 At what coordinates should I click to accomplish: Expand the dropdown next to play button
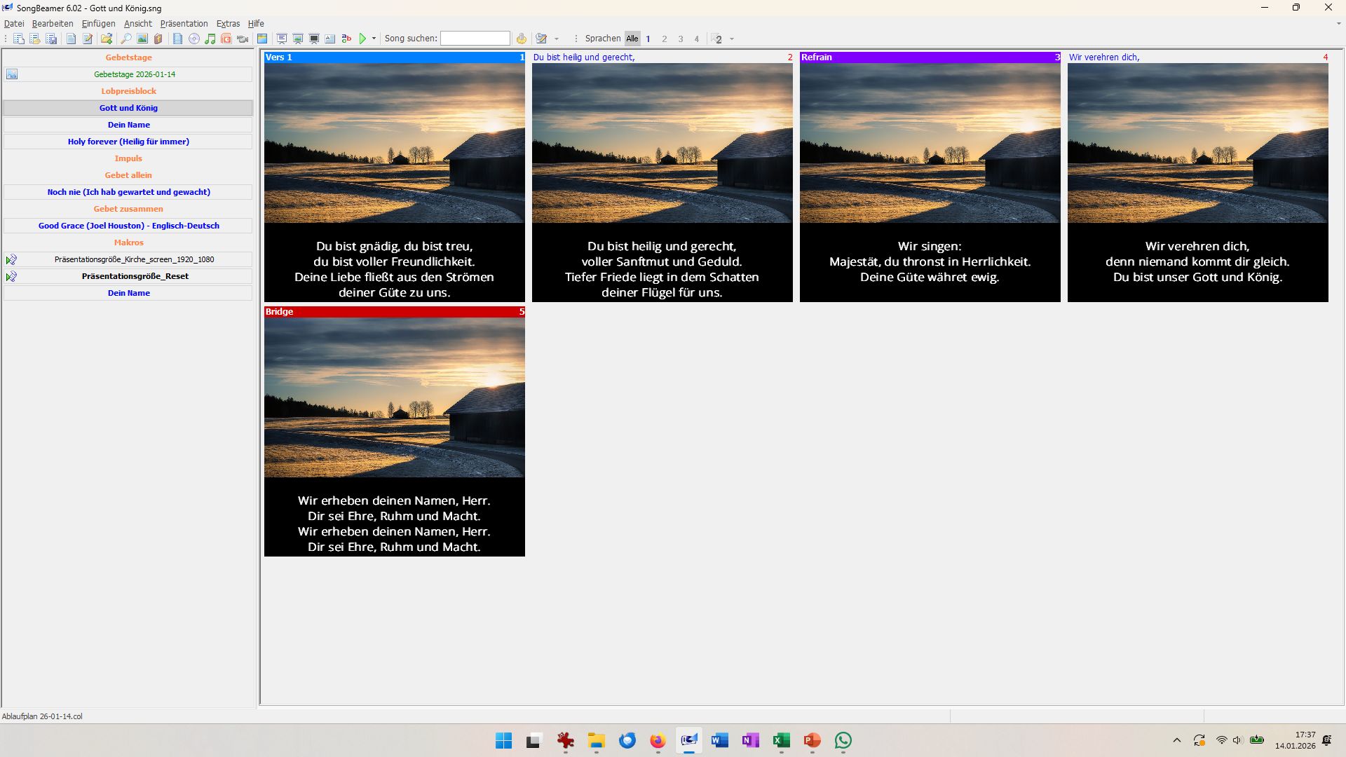pos(374,39)
